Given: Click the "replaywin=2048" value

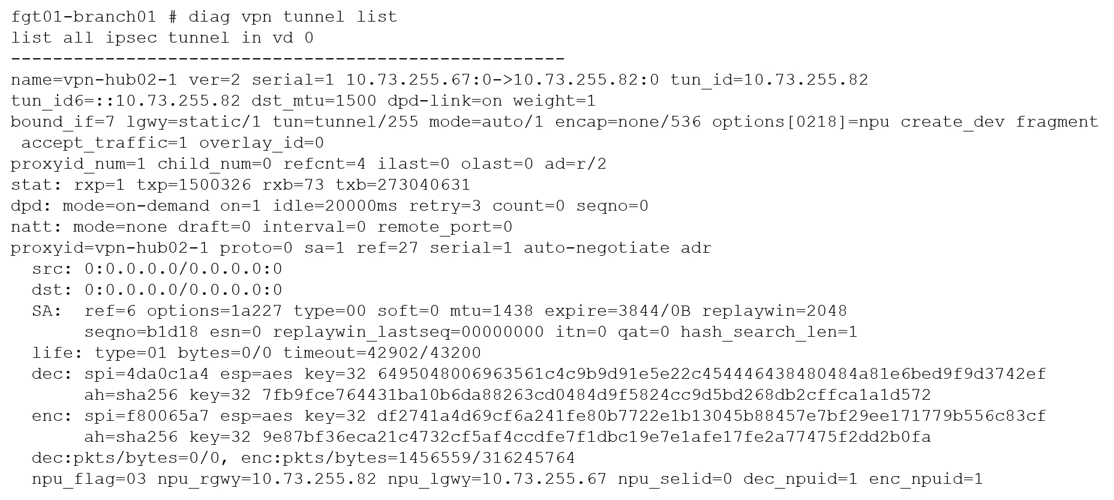Looking at the screenshot, I should tap(774, 311).
